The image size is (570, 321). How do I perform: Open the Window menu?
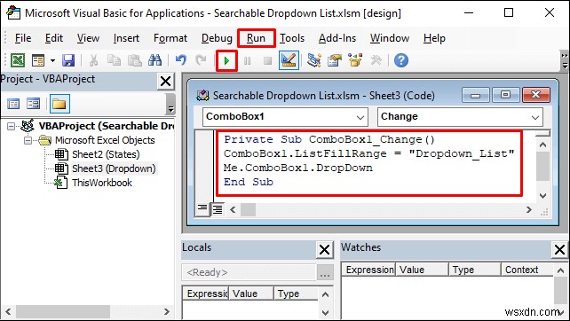390,38
